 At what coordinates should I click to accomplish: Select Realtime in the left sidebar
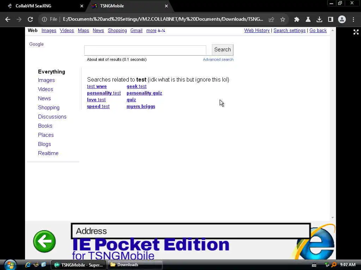tap(48, 153)
